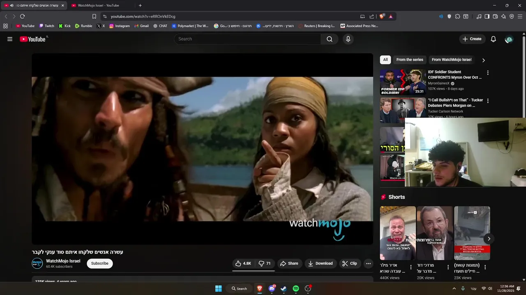Open the Rumble bookmark
This screenshot has height=295, width=526.
83,26
